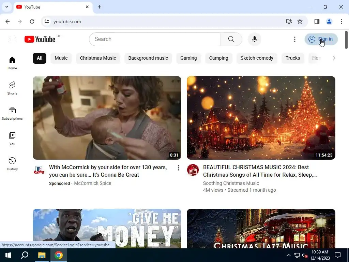Open the tab search dropdown arrow
Viewport: 349px width, 262px height.
coord(7,7)
